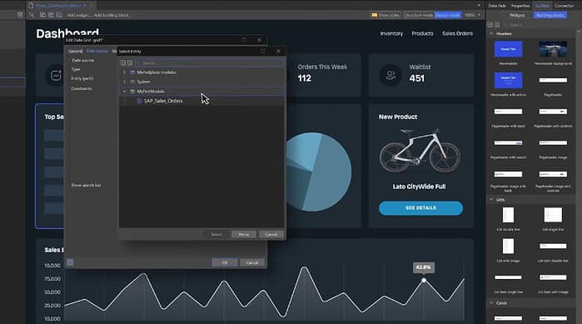Focus the Toolbox search field
Screen dimensions: 582x324
538,25
